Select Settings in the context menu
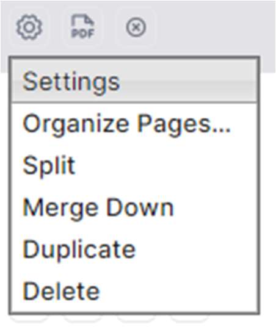The height and width of the screenshot is (327, 276). 134,82
